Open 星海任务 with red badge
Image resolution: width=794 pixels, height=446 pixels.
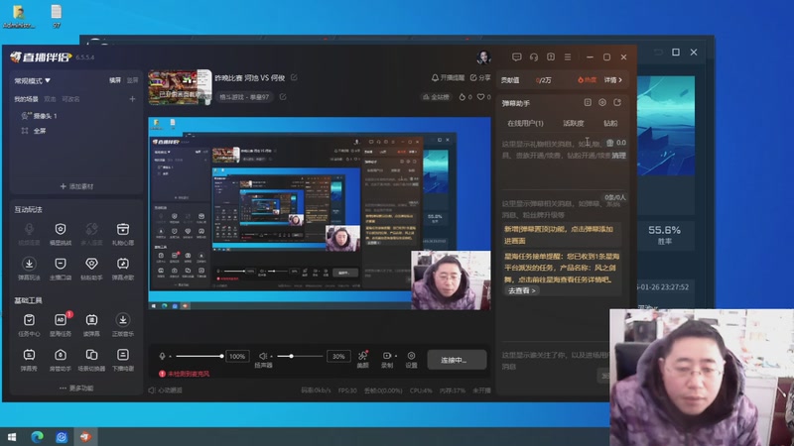click(x=61, y=324)
